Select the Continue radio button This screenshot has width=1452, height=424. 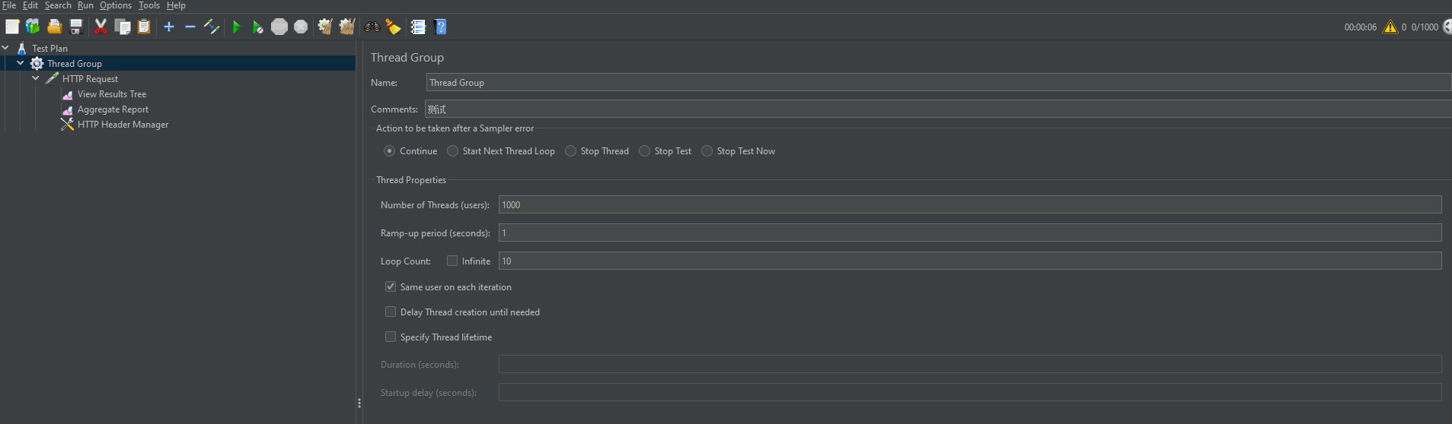click(389, 151)
